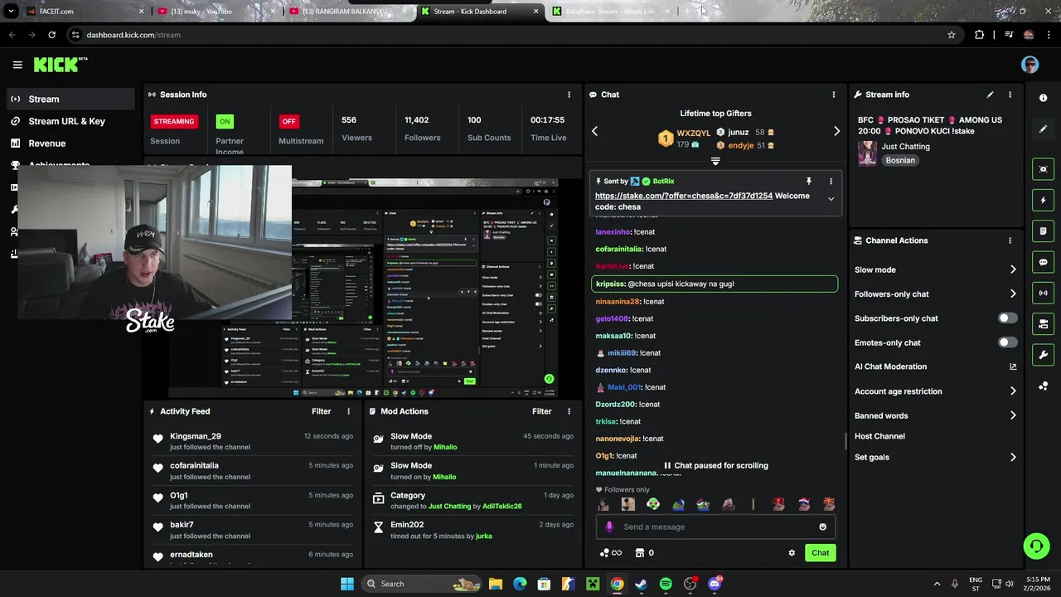Click the Just Chatting category thumbnail

867,153
